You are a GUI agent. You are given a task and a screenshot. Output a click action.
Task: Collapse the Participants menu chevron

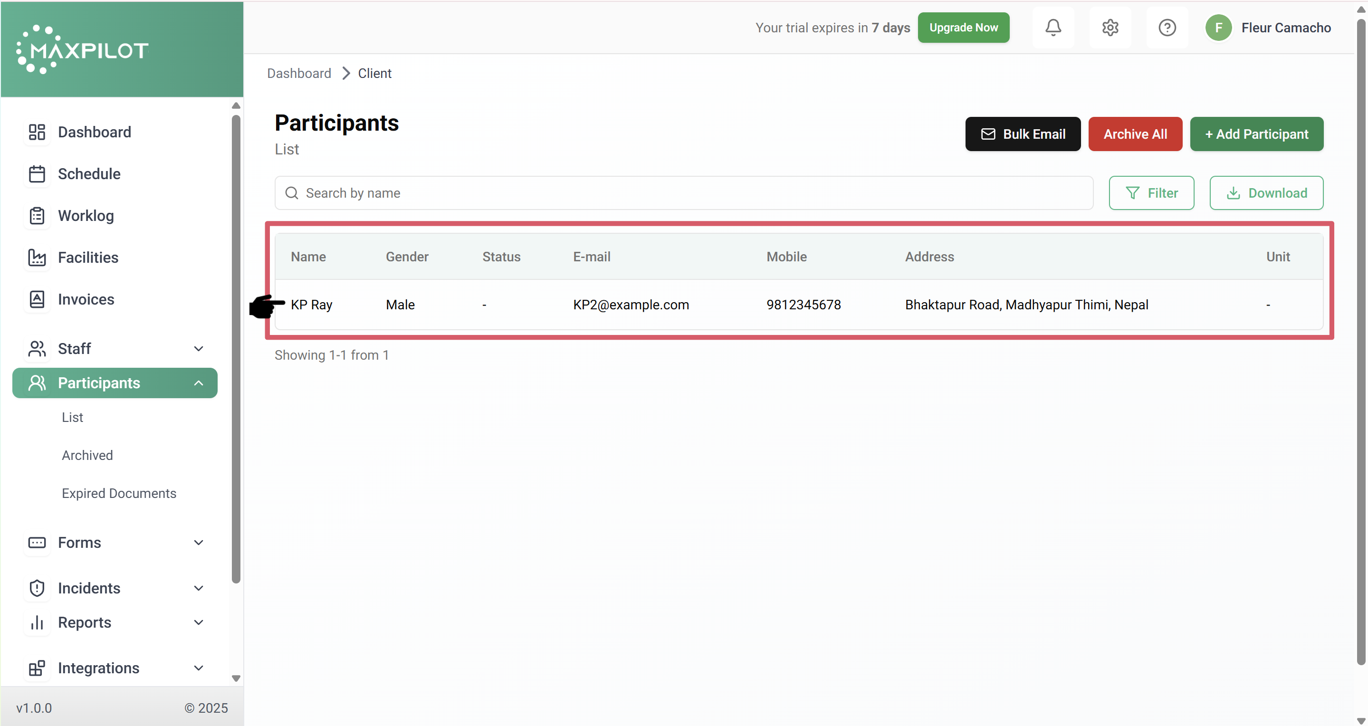point(199,383)
